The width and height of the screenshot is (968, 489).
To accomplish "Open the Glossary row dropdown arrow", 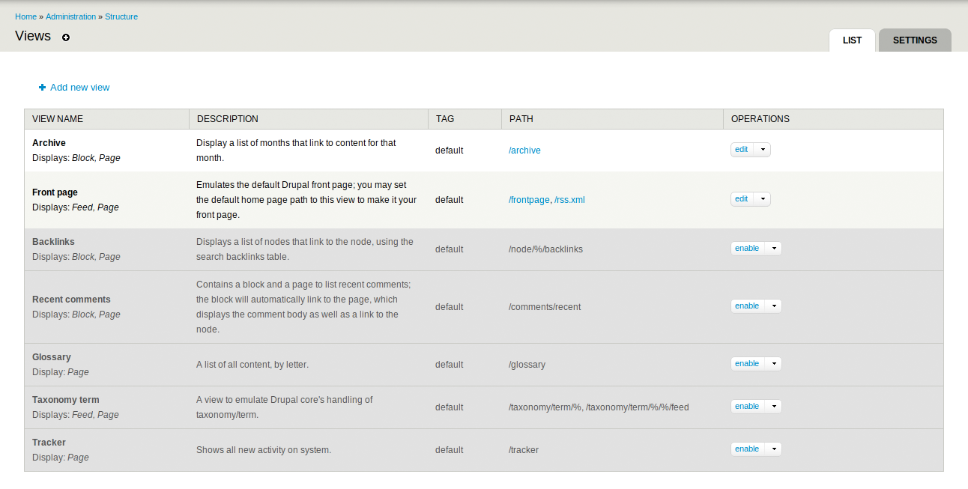I will click(x=773, y=364).
